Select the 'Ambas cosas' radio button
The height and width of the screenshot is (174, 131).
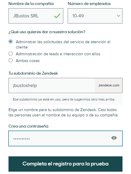[x=11, y=61]
